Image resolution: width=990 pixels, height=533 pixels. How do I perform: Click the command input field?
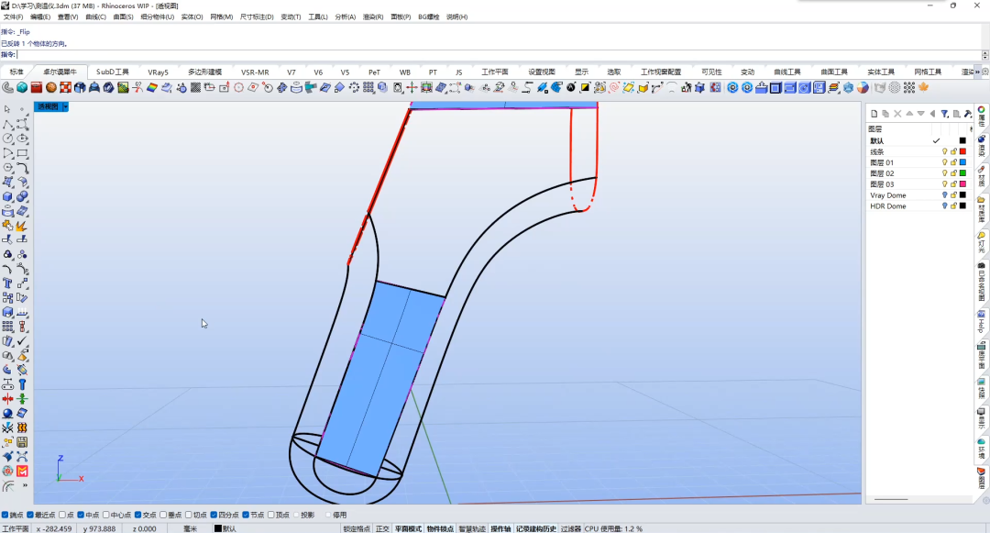[499, 55]
